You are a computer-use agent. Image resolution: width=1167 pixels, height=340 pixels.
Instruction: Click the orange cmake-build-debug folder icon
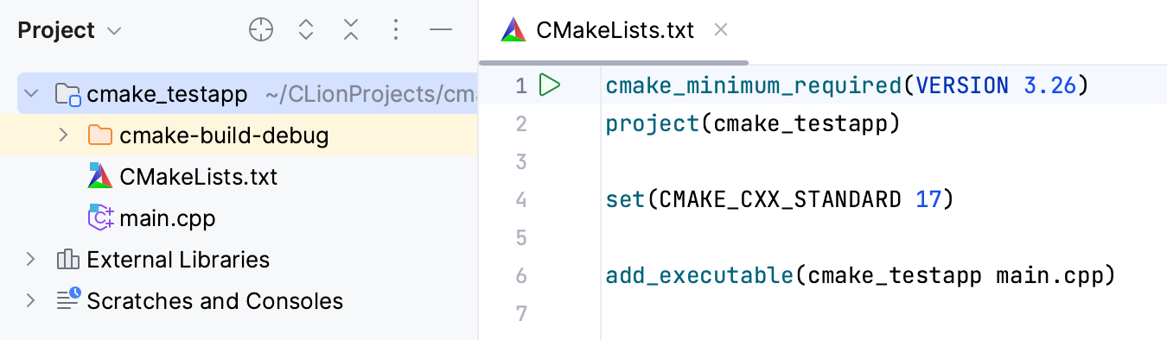[100, 135]
